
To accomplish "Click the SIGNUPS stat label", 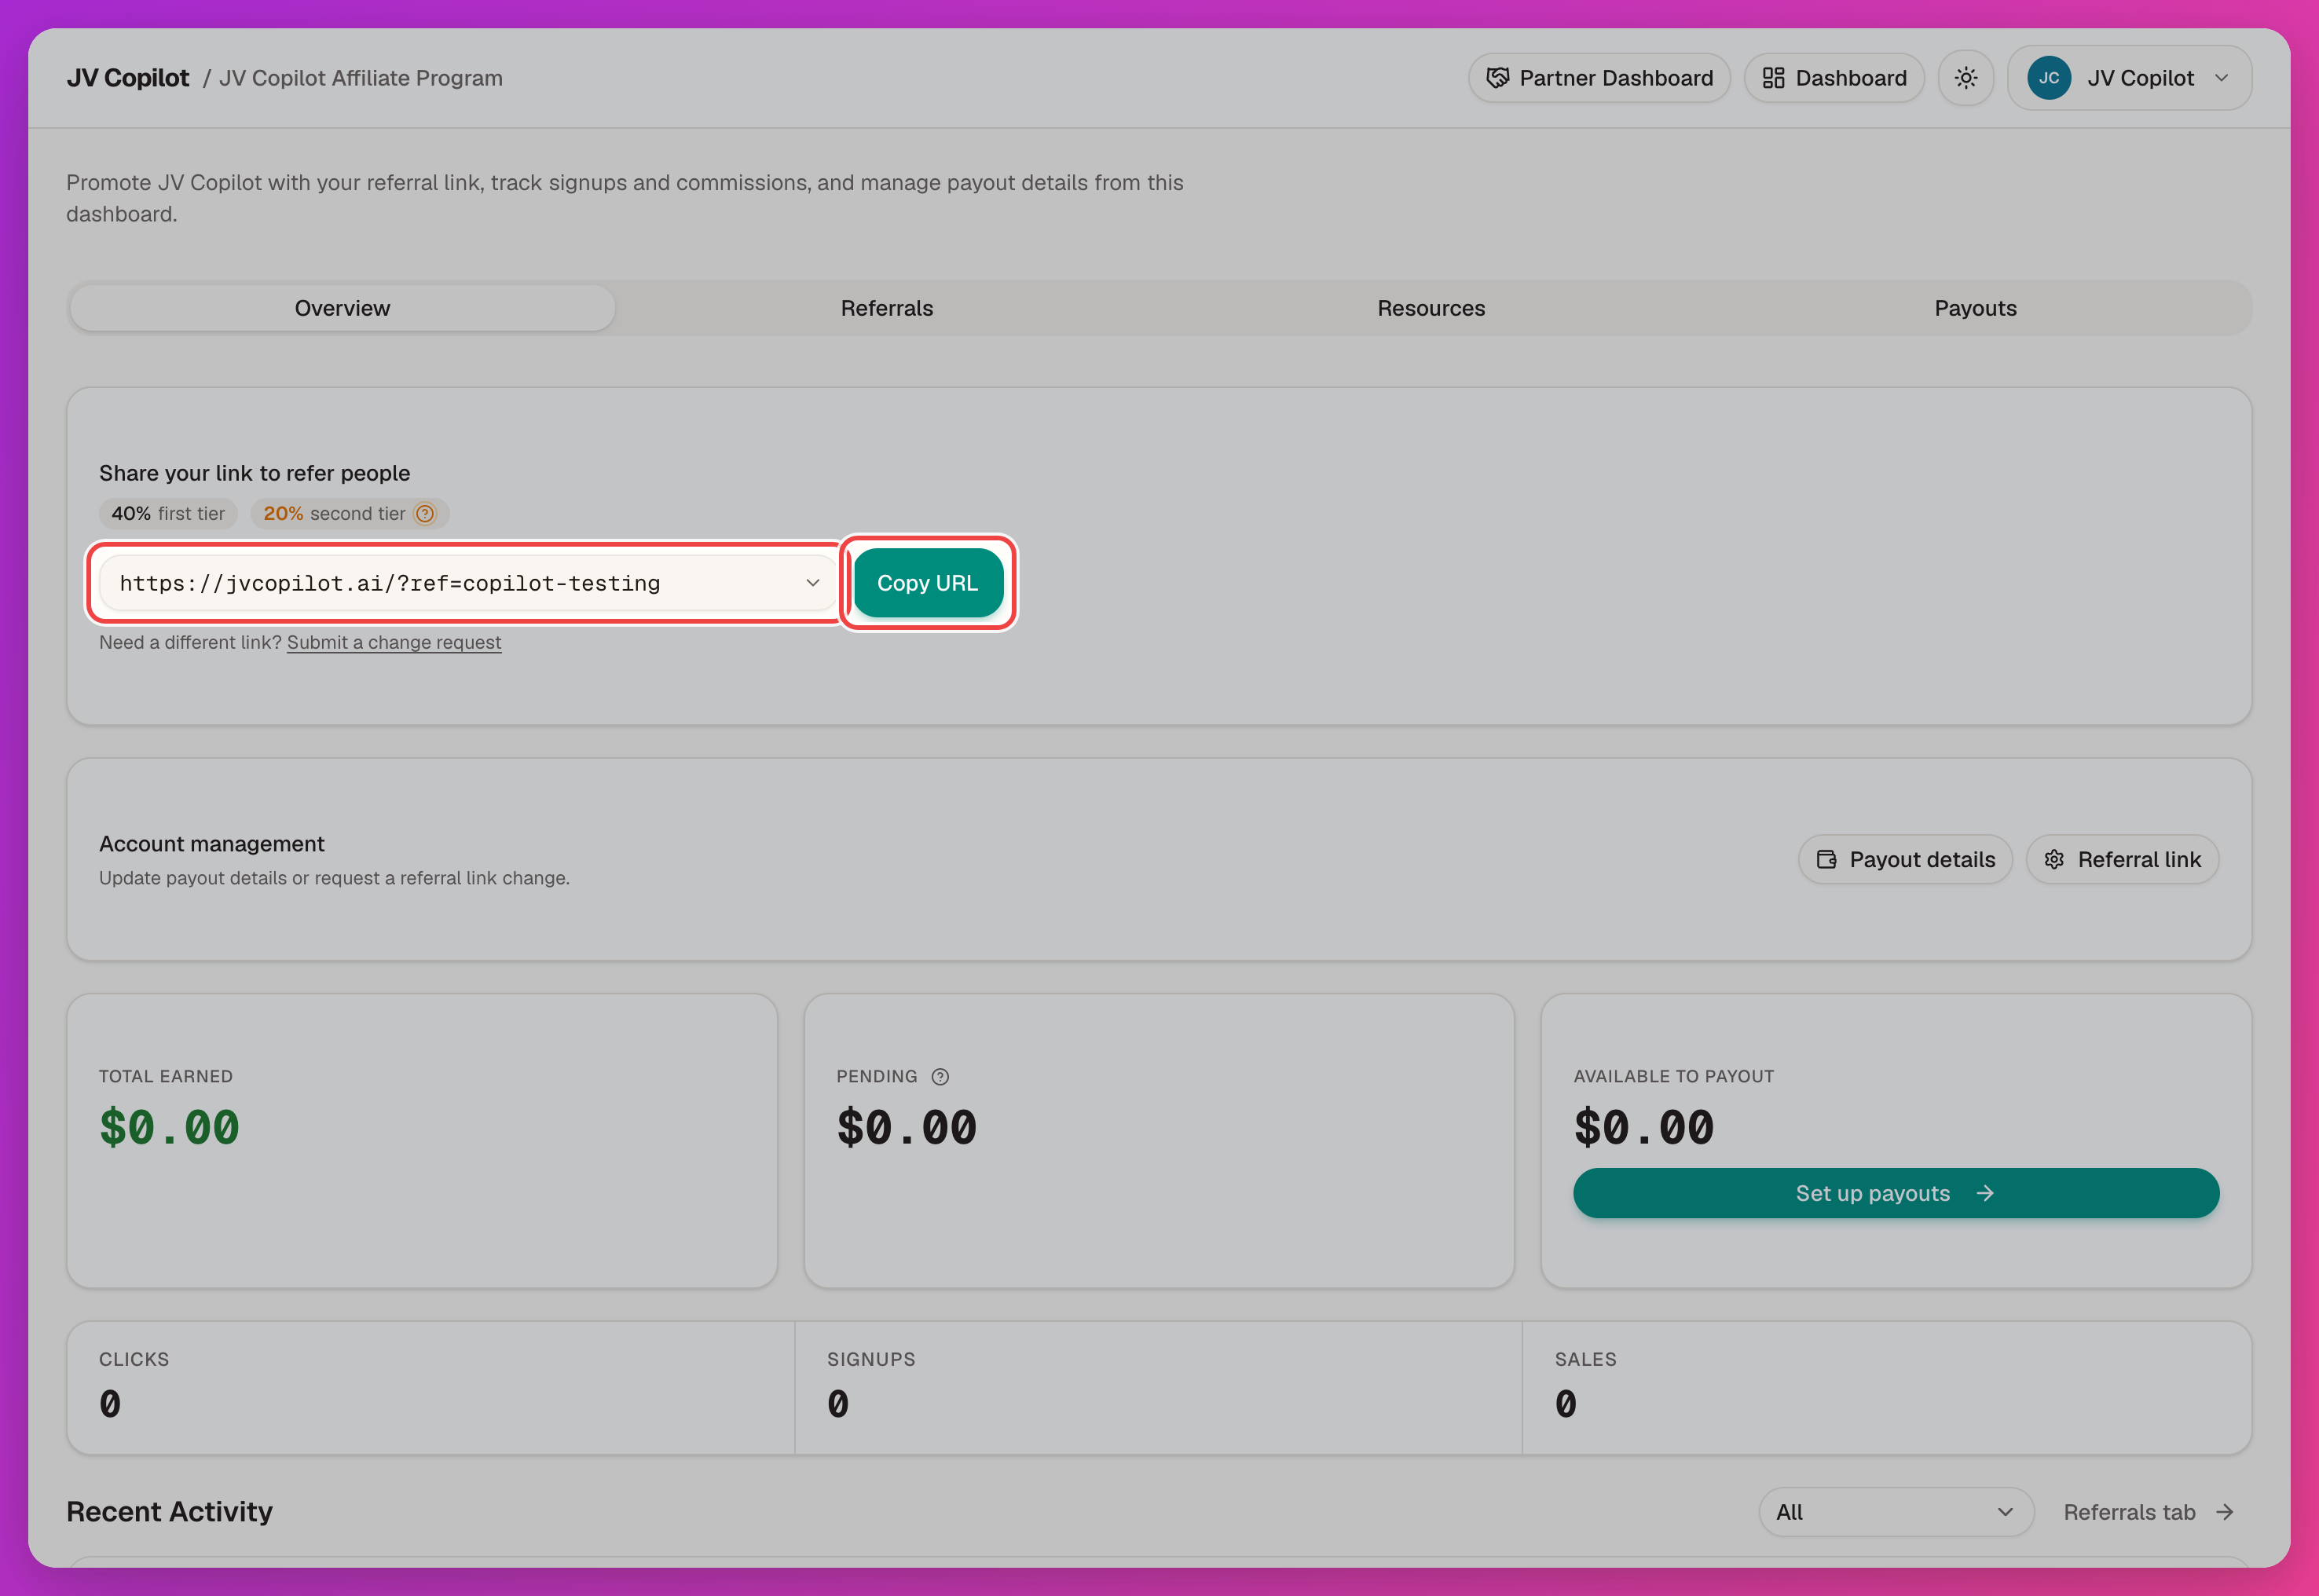I will click(871, 1360).
